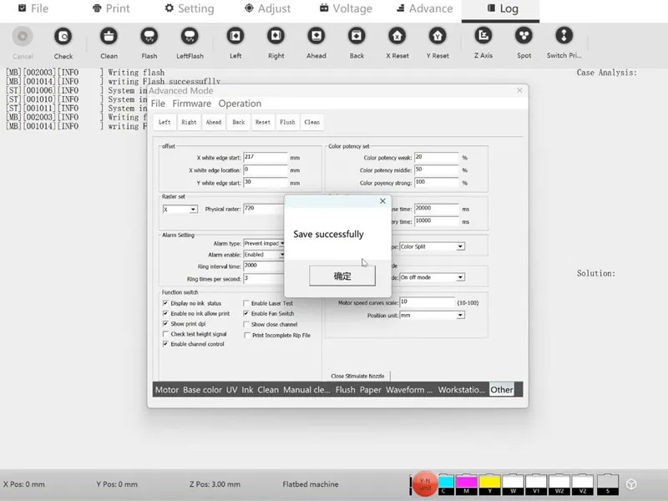The width and height of the screenshot is (668, 501).
Task: Confirm the Save successfully dialog with 确定
Action: click(x=342, y=276)
